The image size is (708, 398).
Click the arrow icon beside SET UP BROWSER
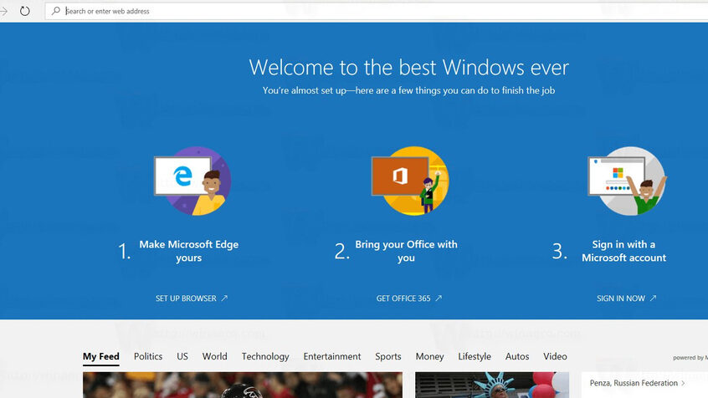pyautogui.click(x=224, y=298)
